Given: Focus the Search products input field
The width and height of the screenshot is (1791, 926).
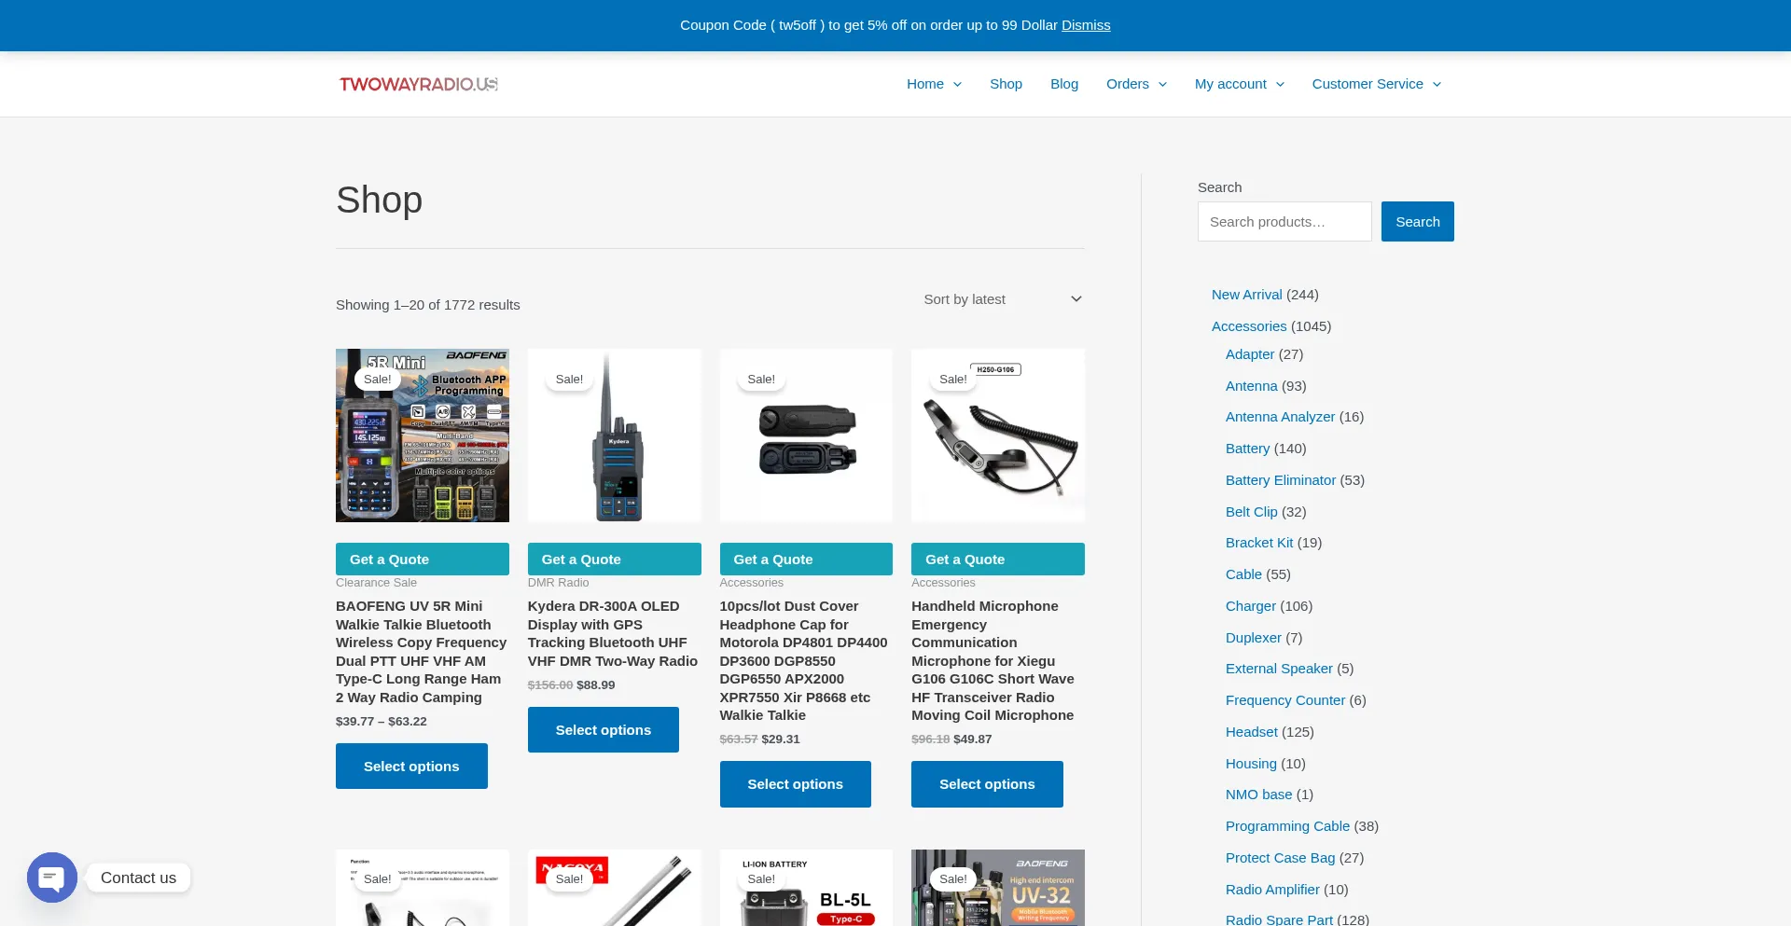Looking at the screenshot, I should click(1284, 222).
